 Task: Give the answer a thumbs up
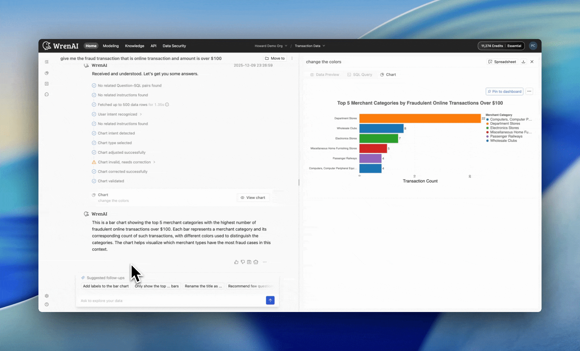236,262
